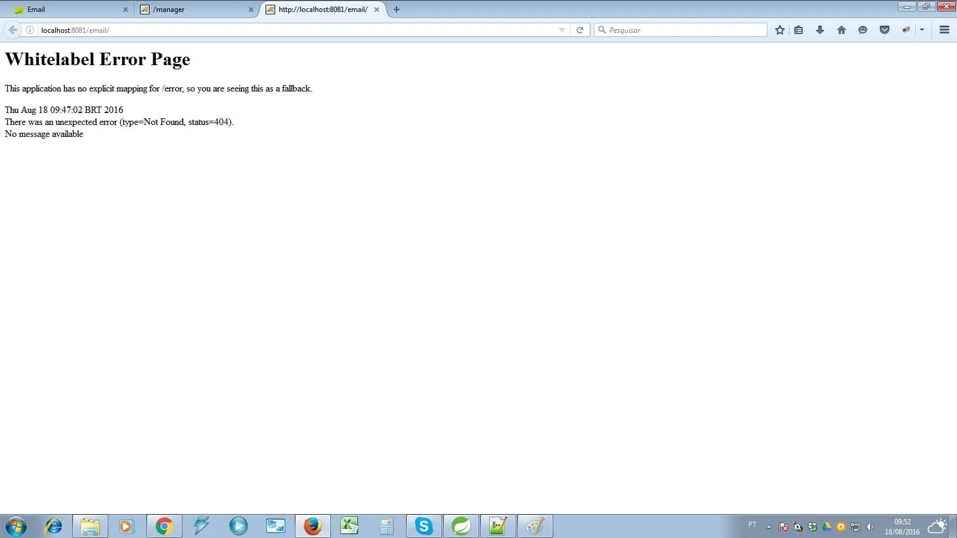
Task: Show hidden system tray icons
Action: [769, 527]
